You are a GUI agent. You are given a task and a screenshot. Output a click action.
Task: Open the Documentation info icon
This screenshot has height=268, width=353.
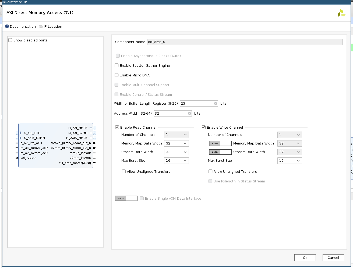7,26
